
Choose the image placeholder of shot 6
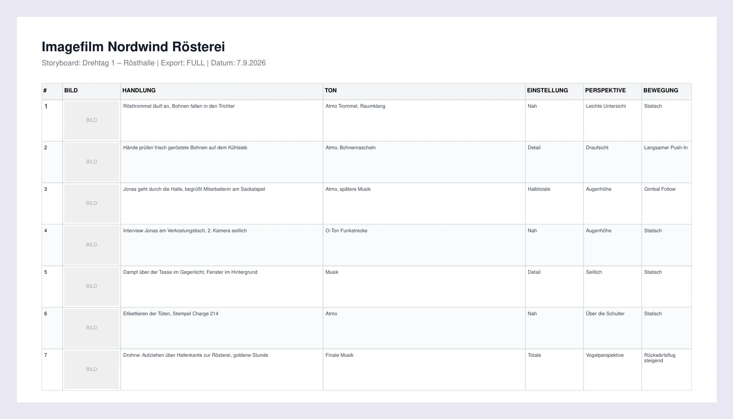tap(92, 328)
